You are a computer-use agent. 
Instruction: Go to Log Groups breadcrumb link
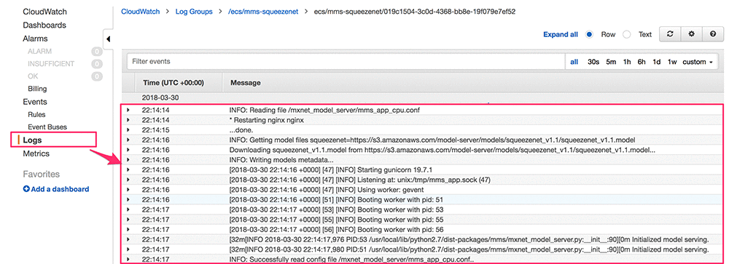[194, 12]
